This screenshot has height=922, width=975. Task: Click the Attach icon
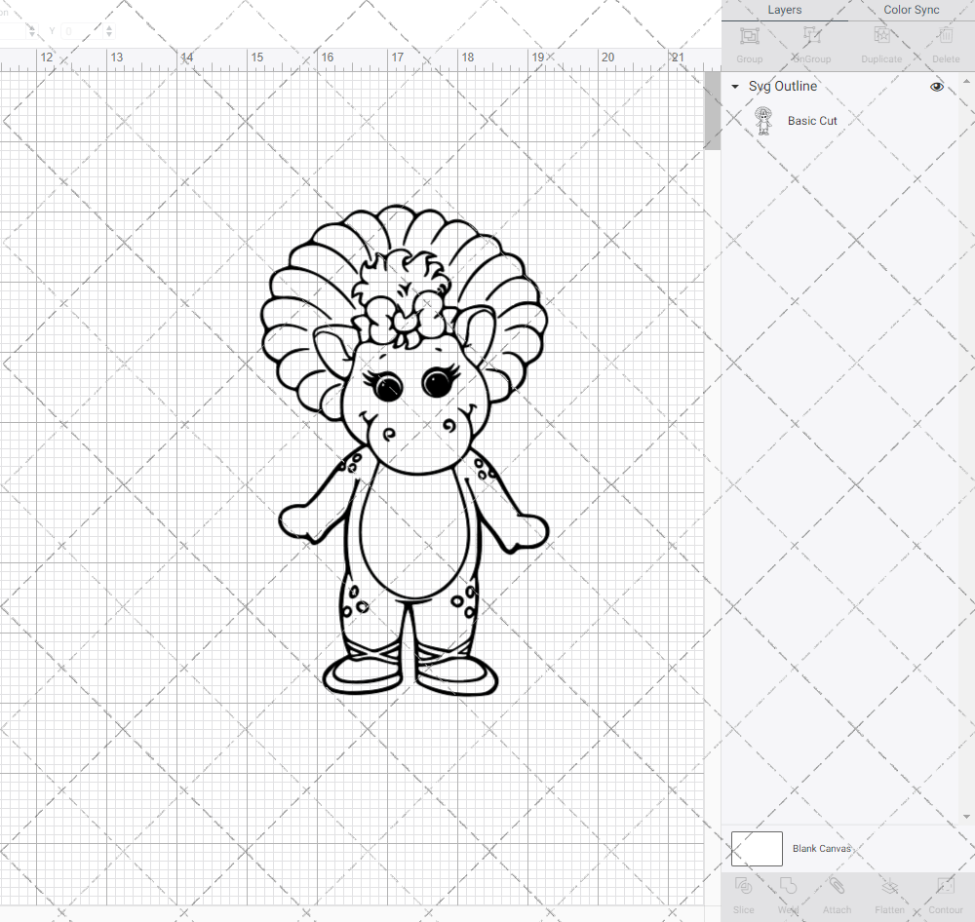tap(837, 892)
